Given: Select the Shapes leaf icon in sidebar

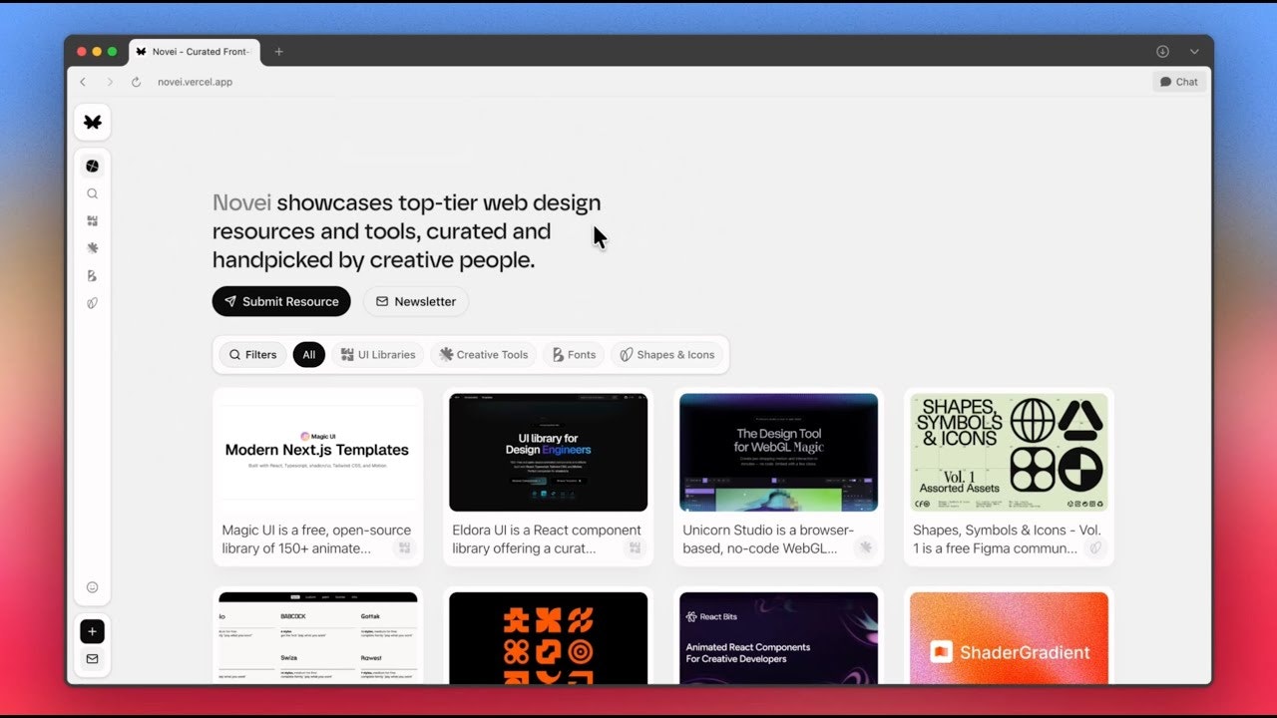Looking at the screenshot, I should 93,302.
